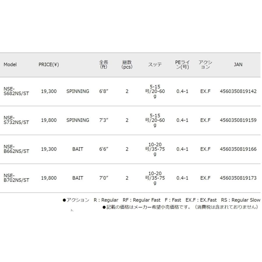Click JAN code 4560350819159

[238, 120]
